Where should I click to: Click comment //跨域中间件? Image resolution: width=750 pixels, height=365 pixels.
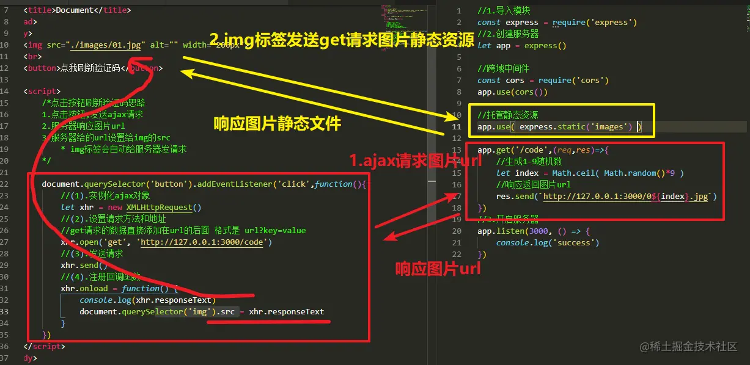point(504,68)
